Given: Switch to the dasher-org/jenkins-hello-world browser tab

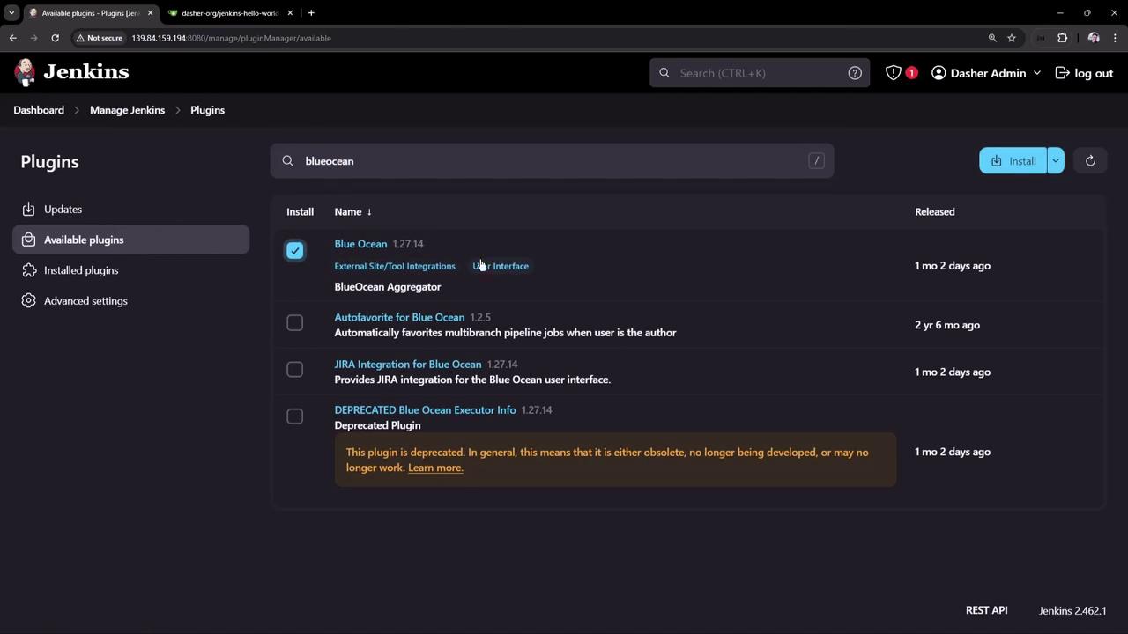Looking at the screenshot, I should click(x=229, y=13).
